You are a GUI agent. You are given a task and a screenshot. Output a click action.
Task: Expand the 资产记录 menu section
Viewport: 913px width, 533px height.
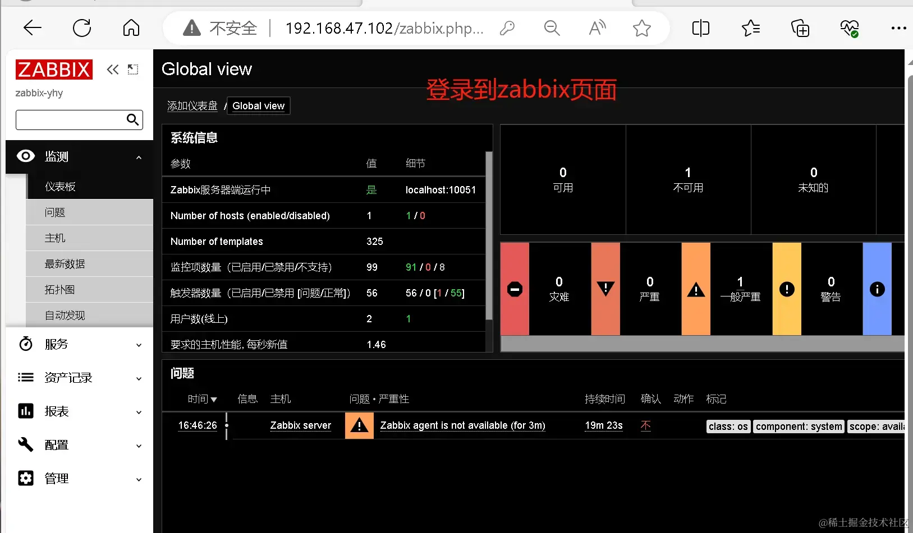(139, 379)
